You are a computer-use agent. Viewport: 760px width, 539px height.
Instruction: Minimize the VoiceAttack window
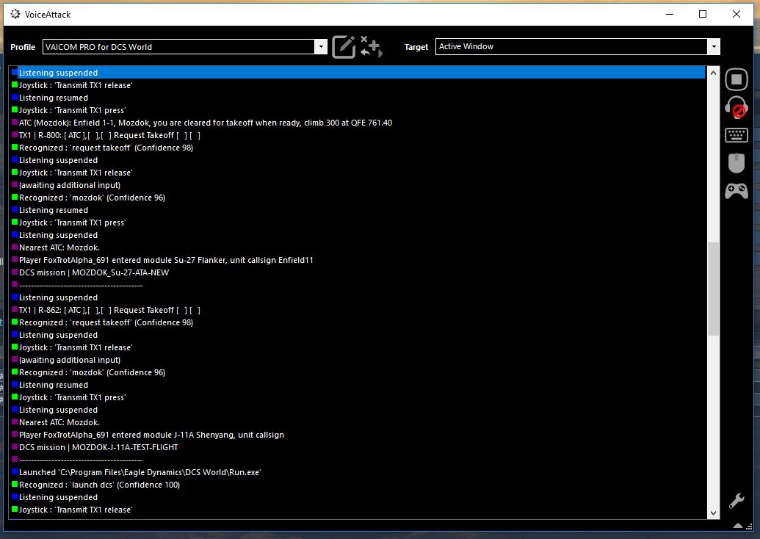tap(670, 14)
